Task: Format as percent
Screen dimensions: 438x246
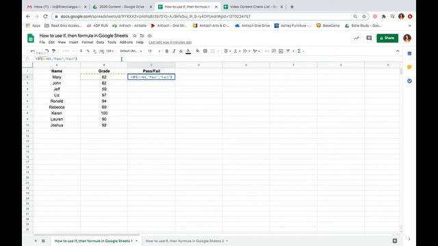Action: point(88,51)
